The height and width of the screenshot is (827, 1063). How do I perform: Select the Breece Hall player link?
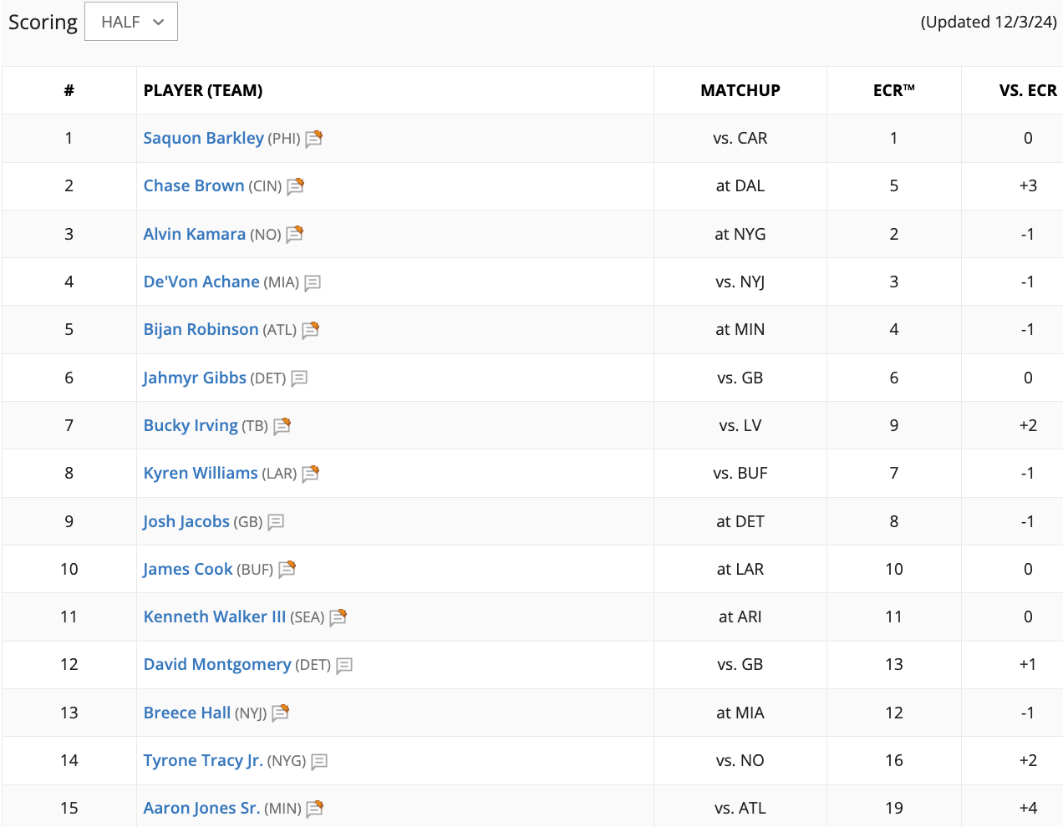187,713
